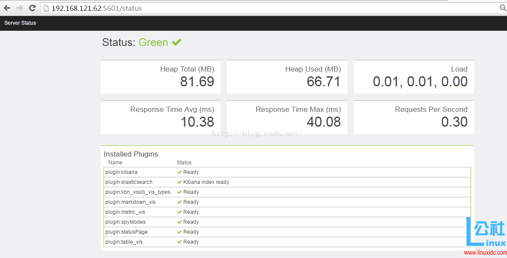The image size is (507, 258).
Task: Click the Response Time Avg value
Action: 197,122
